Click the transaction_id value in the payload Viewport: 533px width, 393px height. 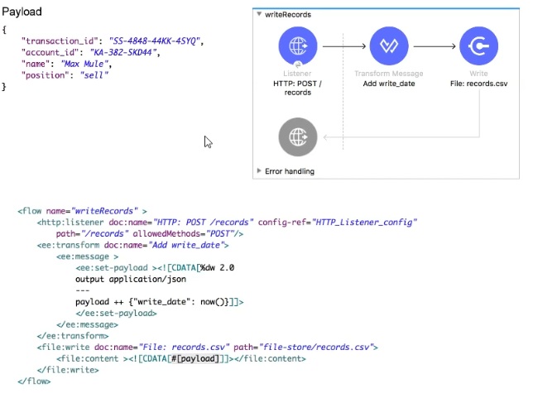(x=156, y=41)
